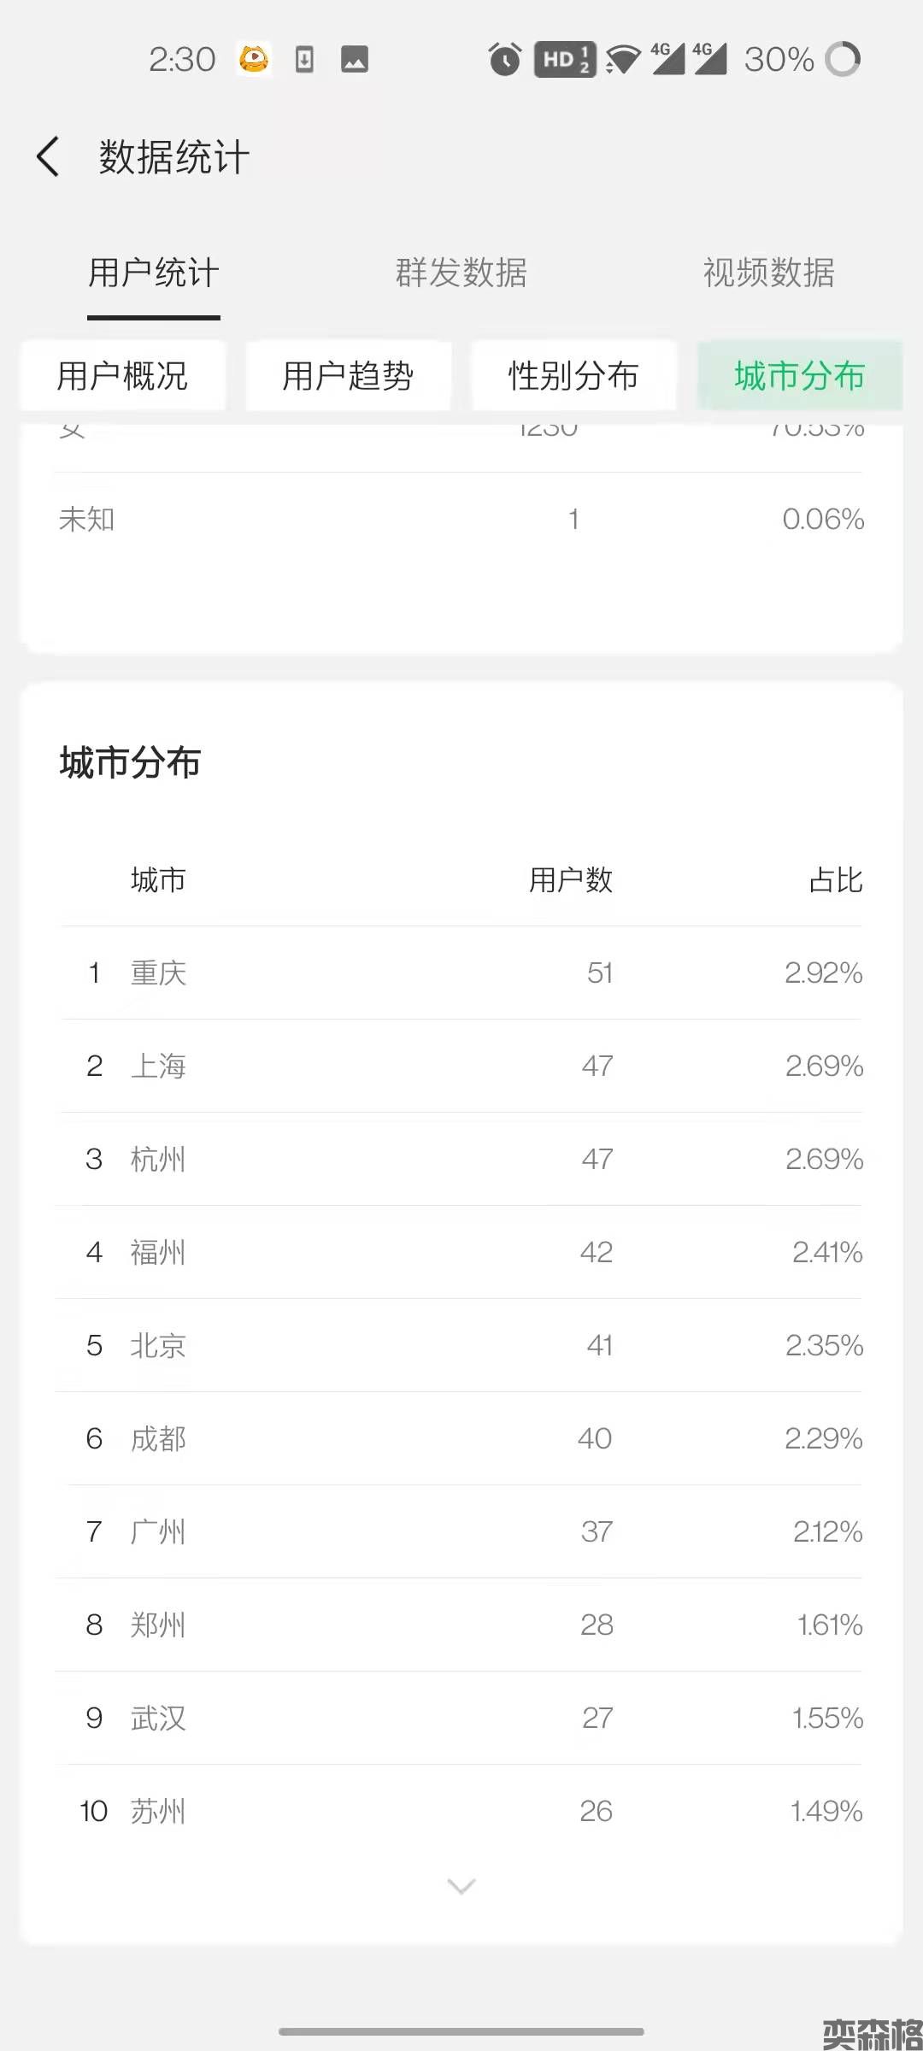Select the 用户统计 tab
The image size is (923, 2051).
pos(154,273)
